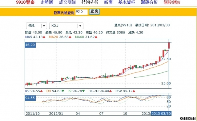Click the 2011/10 axis date label
Image resolution: width=197 pixels, height=121 pixels.
click(33, 114)
